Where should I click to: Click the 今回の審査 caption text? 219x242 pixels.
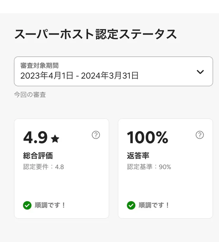(30, 95)
